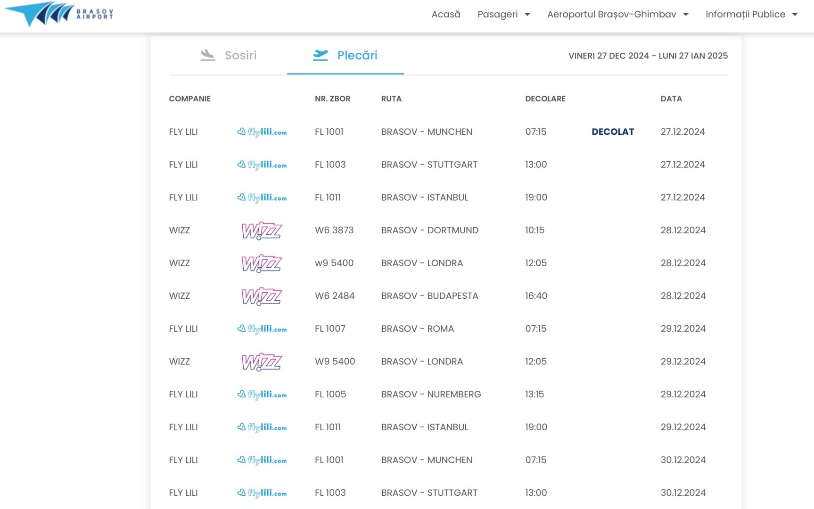Click date 29.12.2024 in ROMA row
The width and height of the screenshot is (814, 509).
(683, 328)
